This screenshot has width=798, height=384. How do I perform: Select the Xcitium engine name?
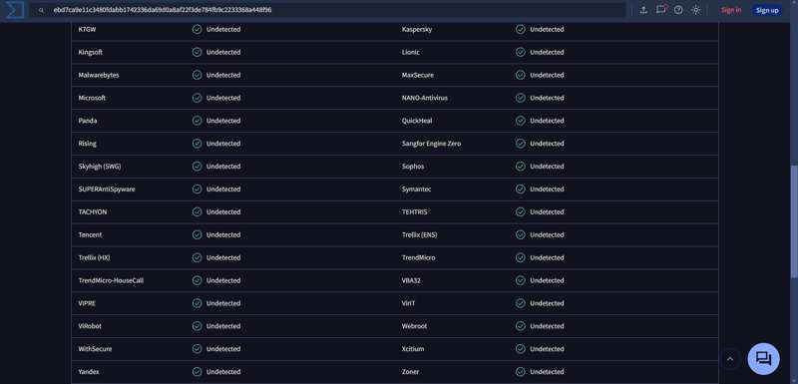click(x=413, y=349)
